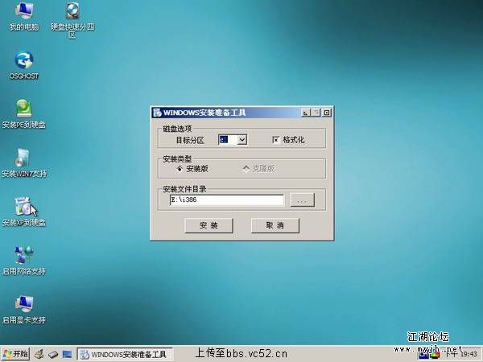Select the 启用网络支持 desktop icon
Viewport: 483px width, 362px height.
(24, 260)
